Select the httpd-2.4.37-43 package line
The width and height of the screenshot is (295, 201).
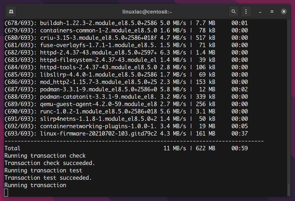click(x=126, y=52)
